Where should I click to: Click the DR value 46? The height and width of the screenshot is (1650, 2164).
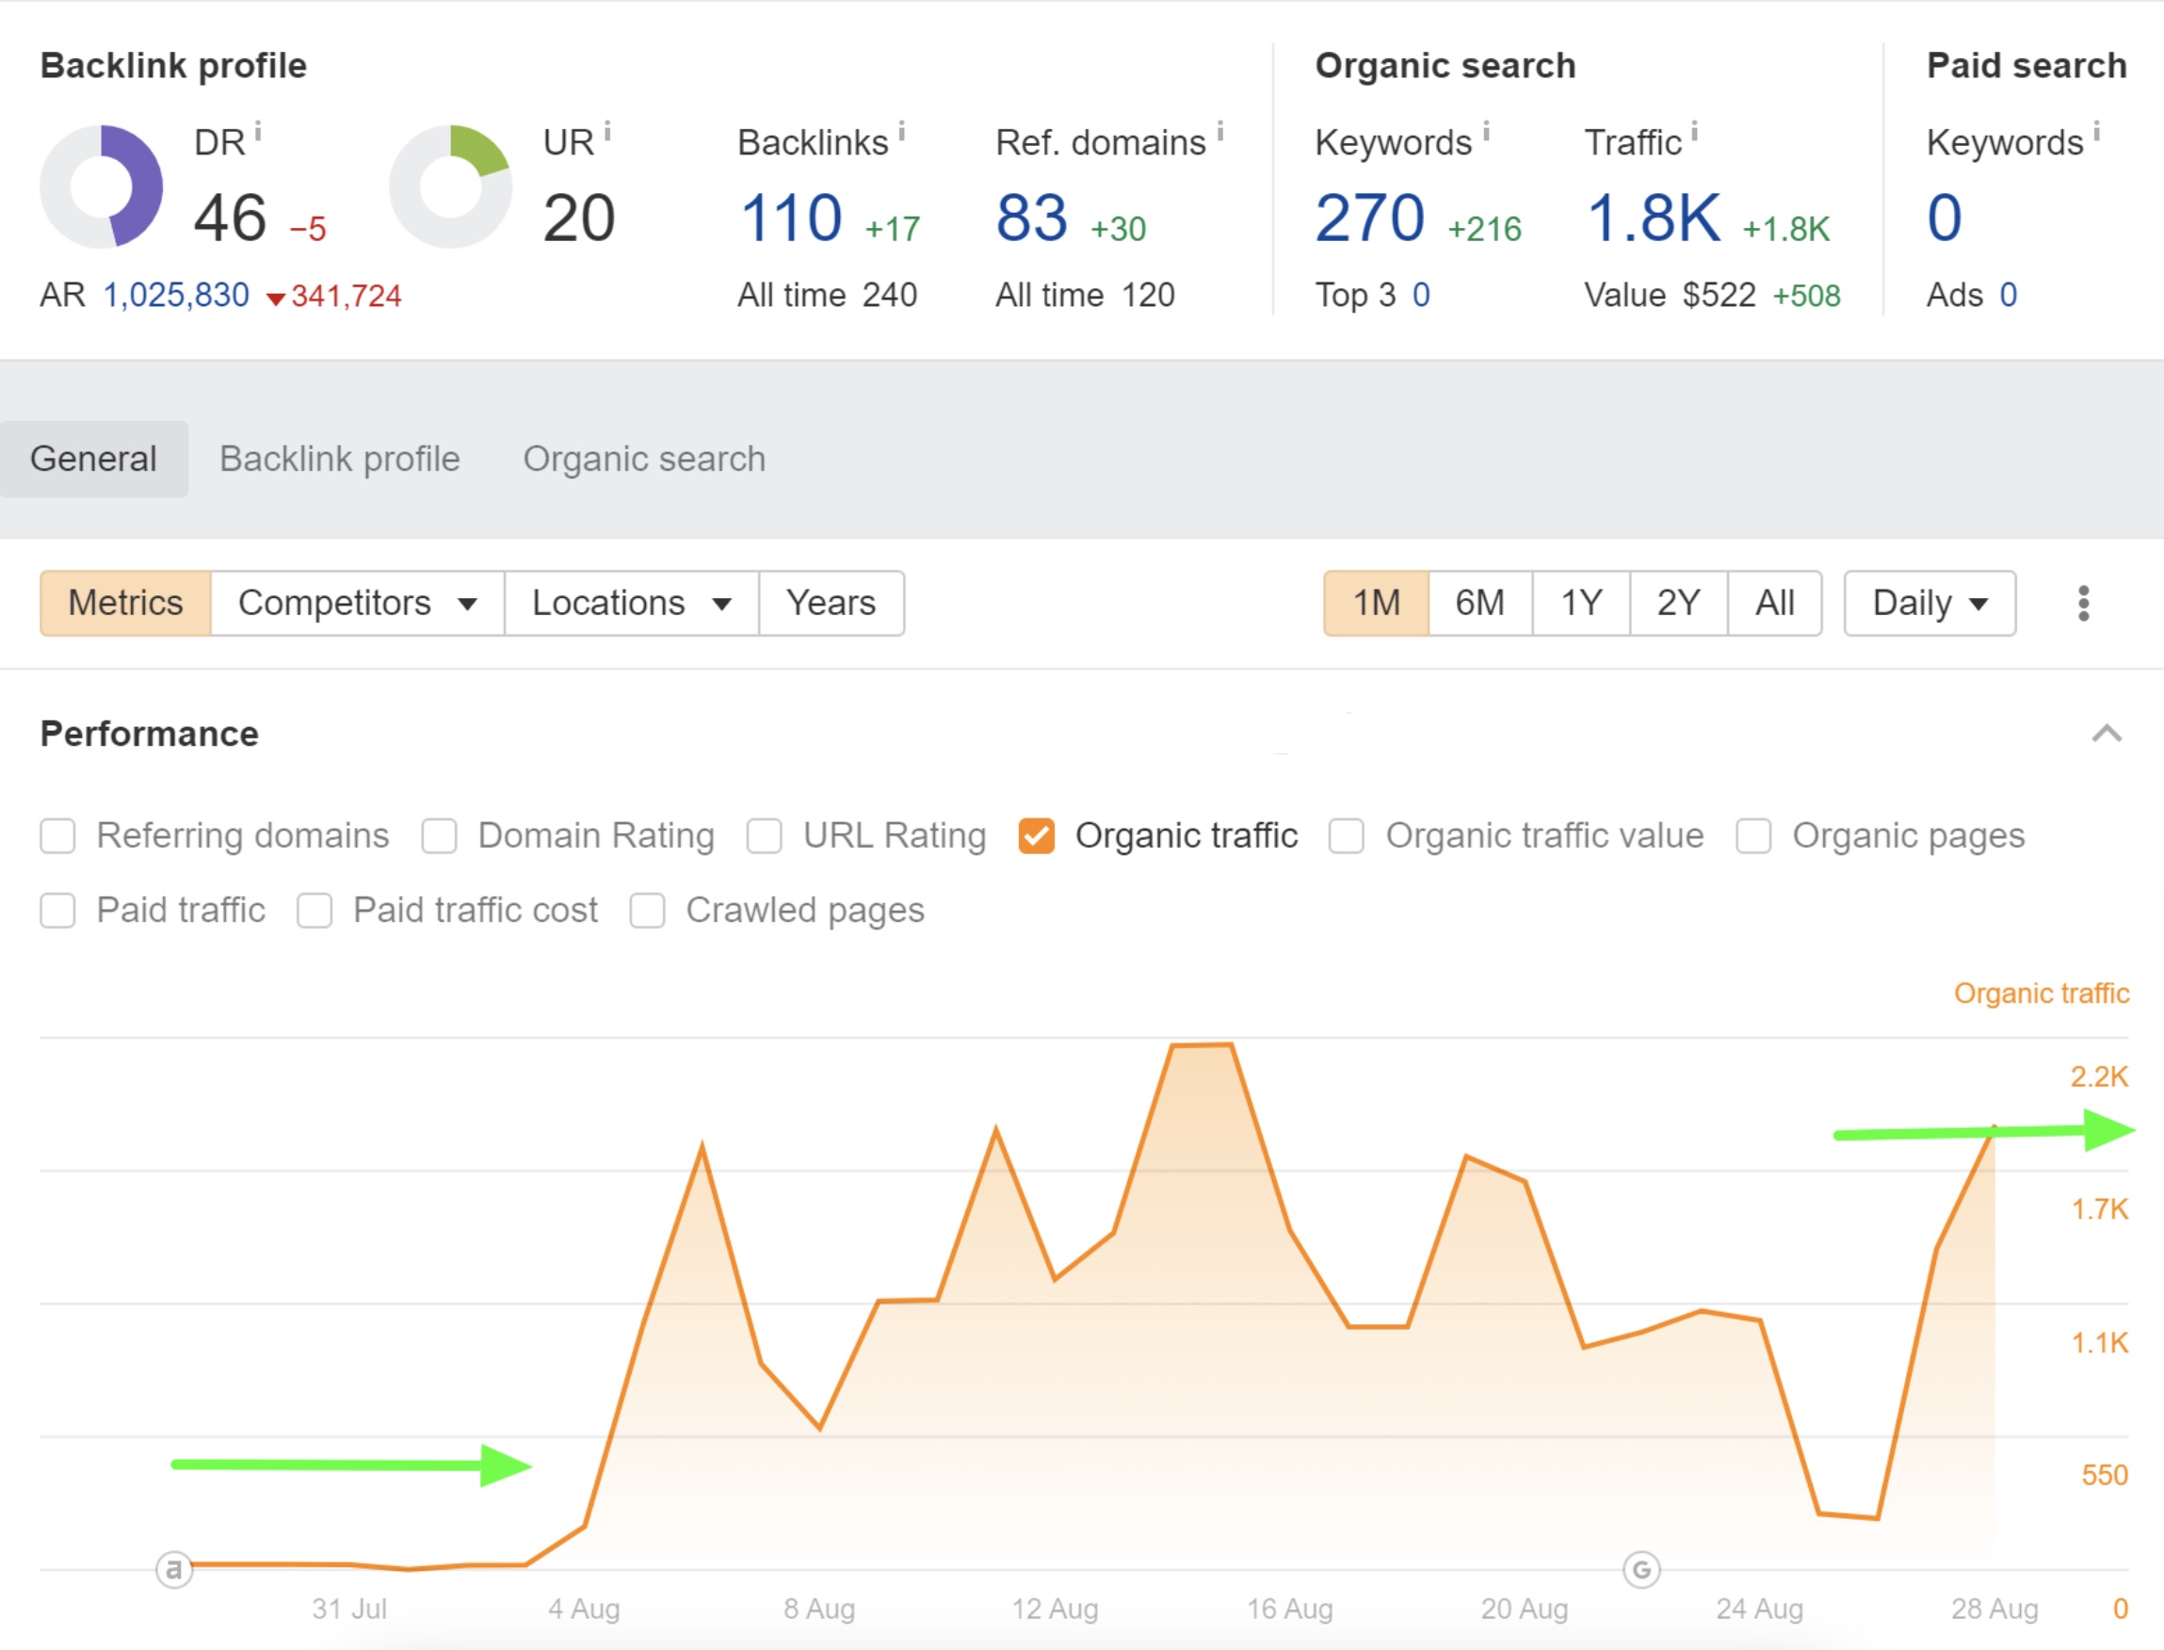[x=230, y=218]
